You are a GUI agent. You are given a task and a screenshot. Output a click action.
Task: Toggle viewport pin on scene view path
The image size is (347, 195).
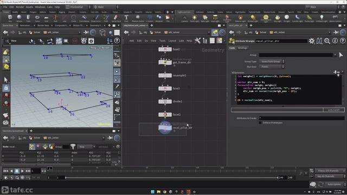pyautogui.click(x=86, y=32)
